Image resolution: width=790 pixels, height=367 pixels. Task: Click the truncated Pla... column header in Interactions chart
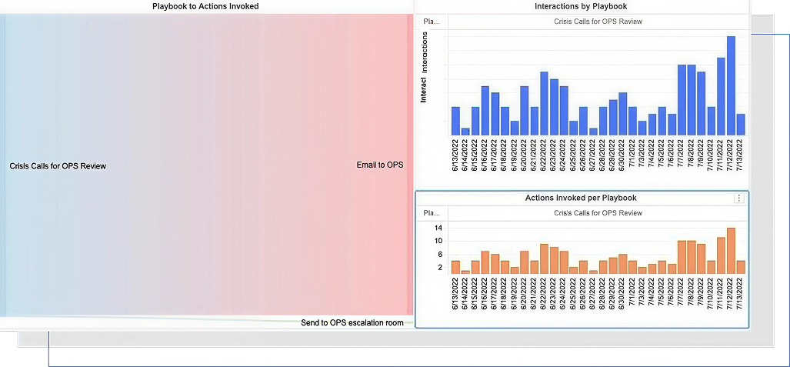tap(432, 22)
